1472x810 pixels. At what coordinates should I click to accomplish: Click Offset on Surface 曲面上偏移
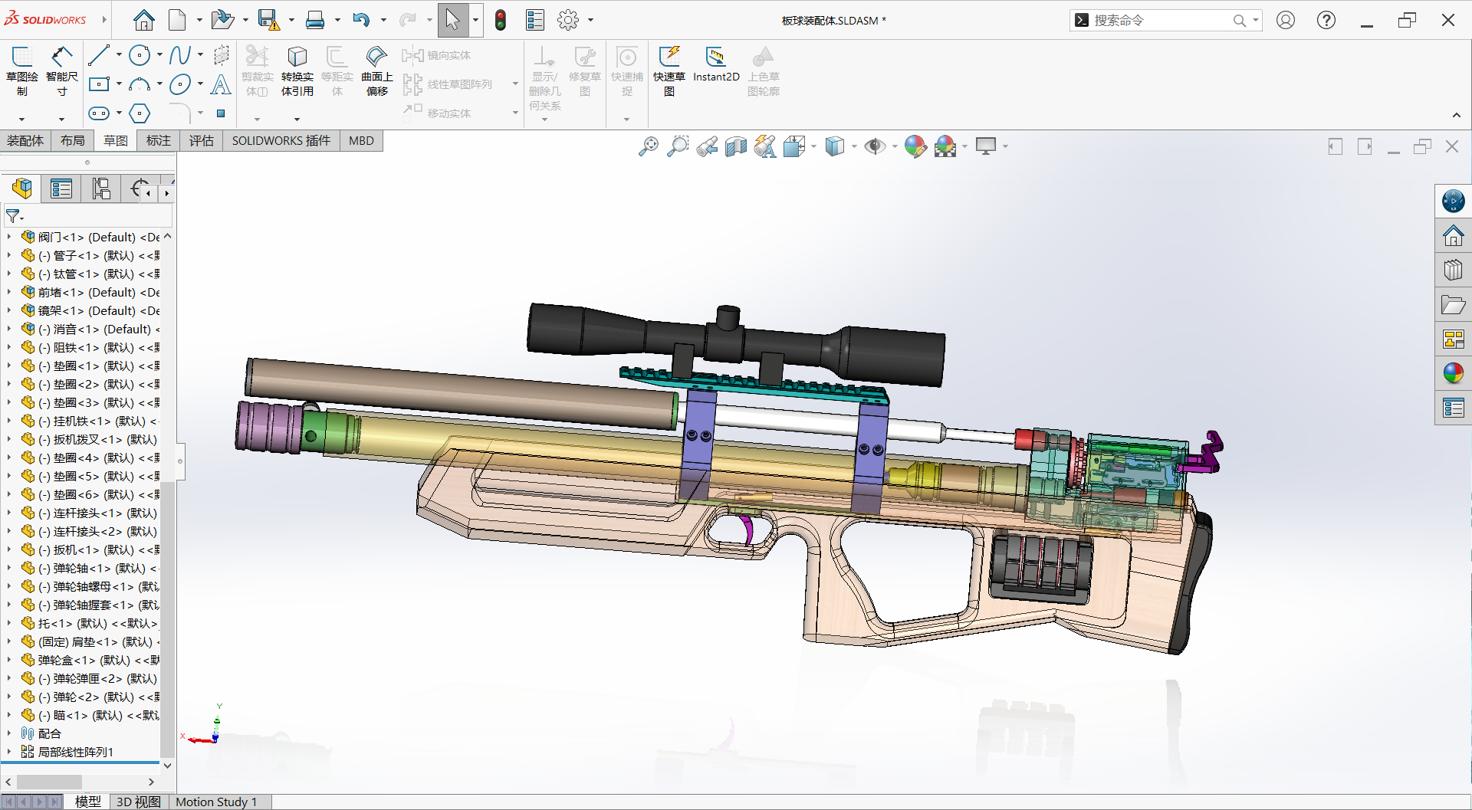376,71
